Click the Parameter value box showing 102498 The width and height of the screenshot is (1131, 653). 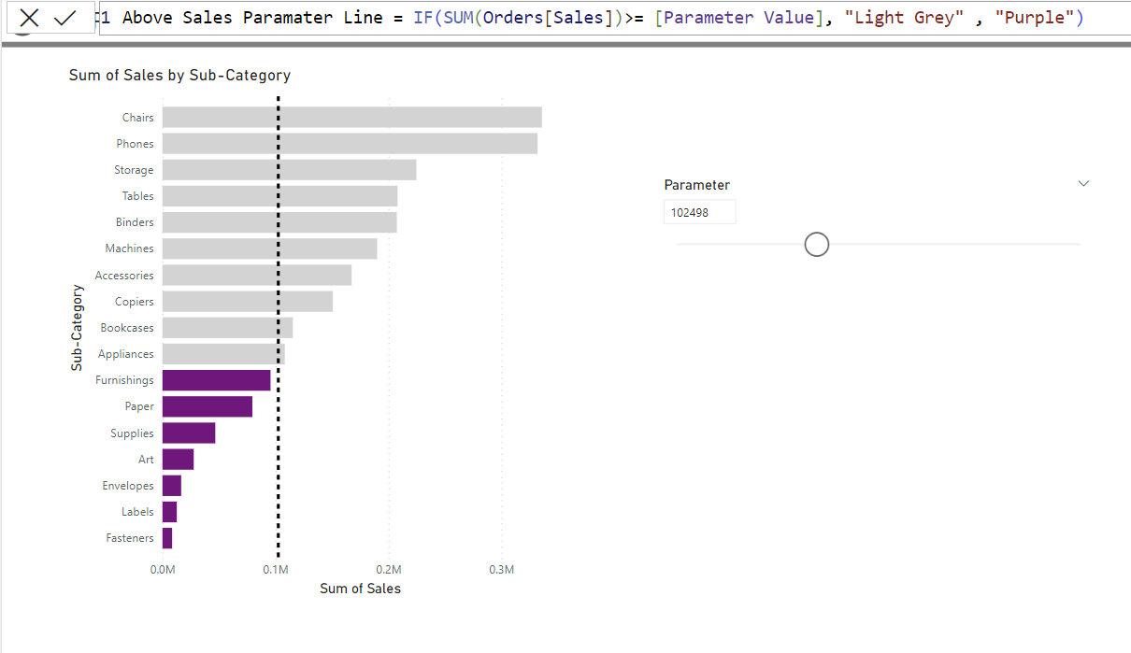pos(699,212)
